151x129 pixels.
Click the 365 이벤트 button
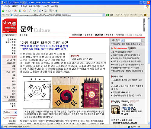[x=10, y=35]
